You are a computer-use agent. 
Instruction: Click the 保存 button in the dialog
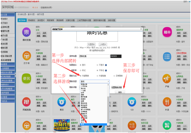120,92
